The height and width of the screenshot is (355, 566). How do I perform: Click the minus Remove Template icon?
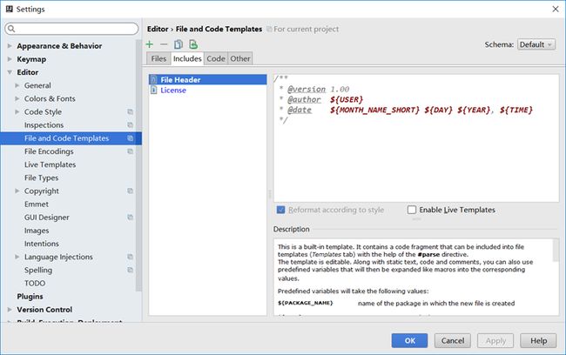click(x=164, y=44)
